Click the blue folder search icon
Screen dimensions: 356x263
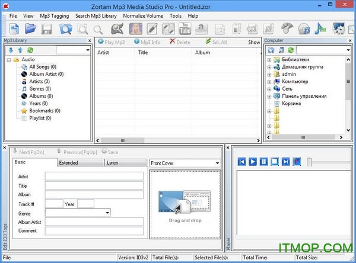point(66,29)
